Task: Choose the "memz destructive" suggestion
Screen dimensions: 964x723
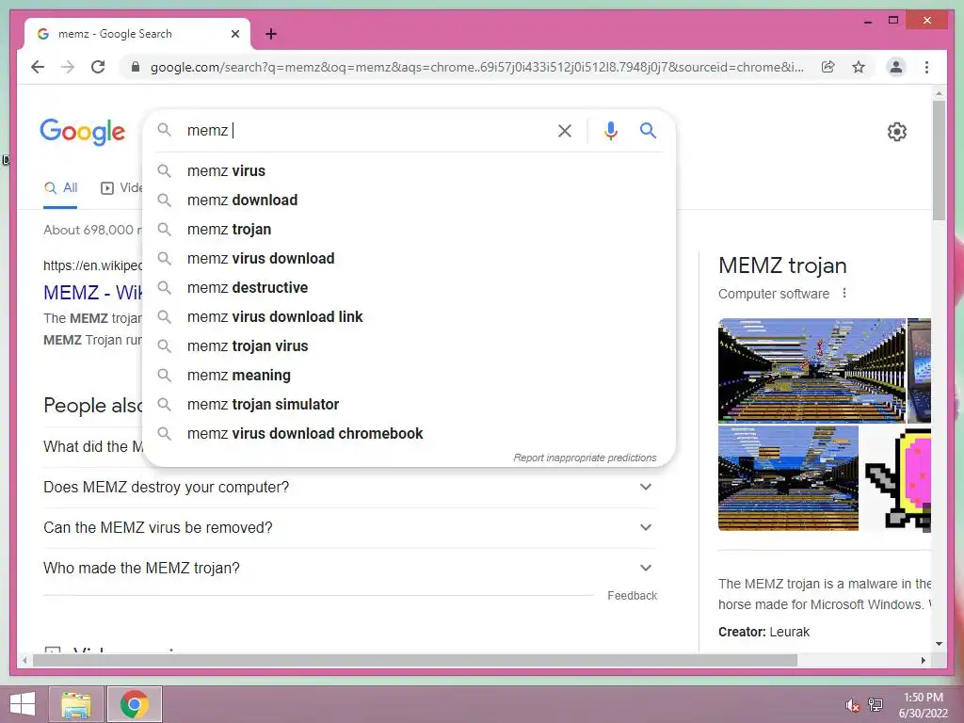Action: [x=409, y=288]
